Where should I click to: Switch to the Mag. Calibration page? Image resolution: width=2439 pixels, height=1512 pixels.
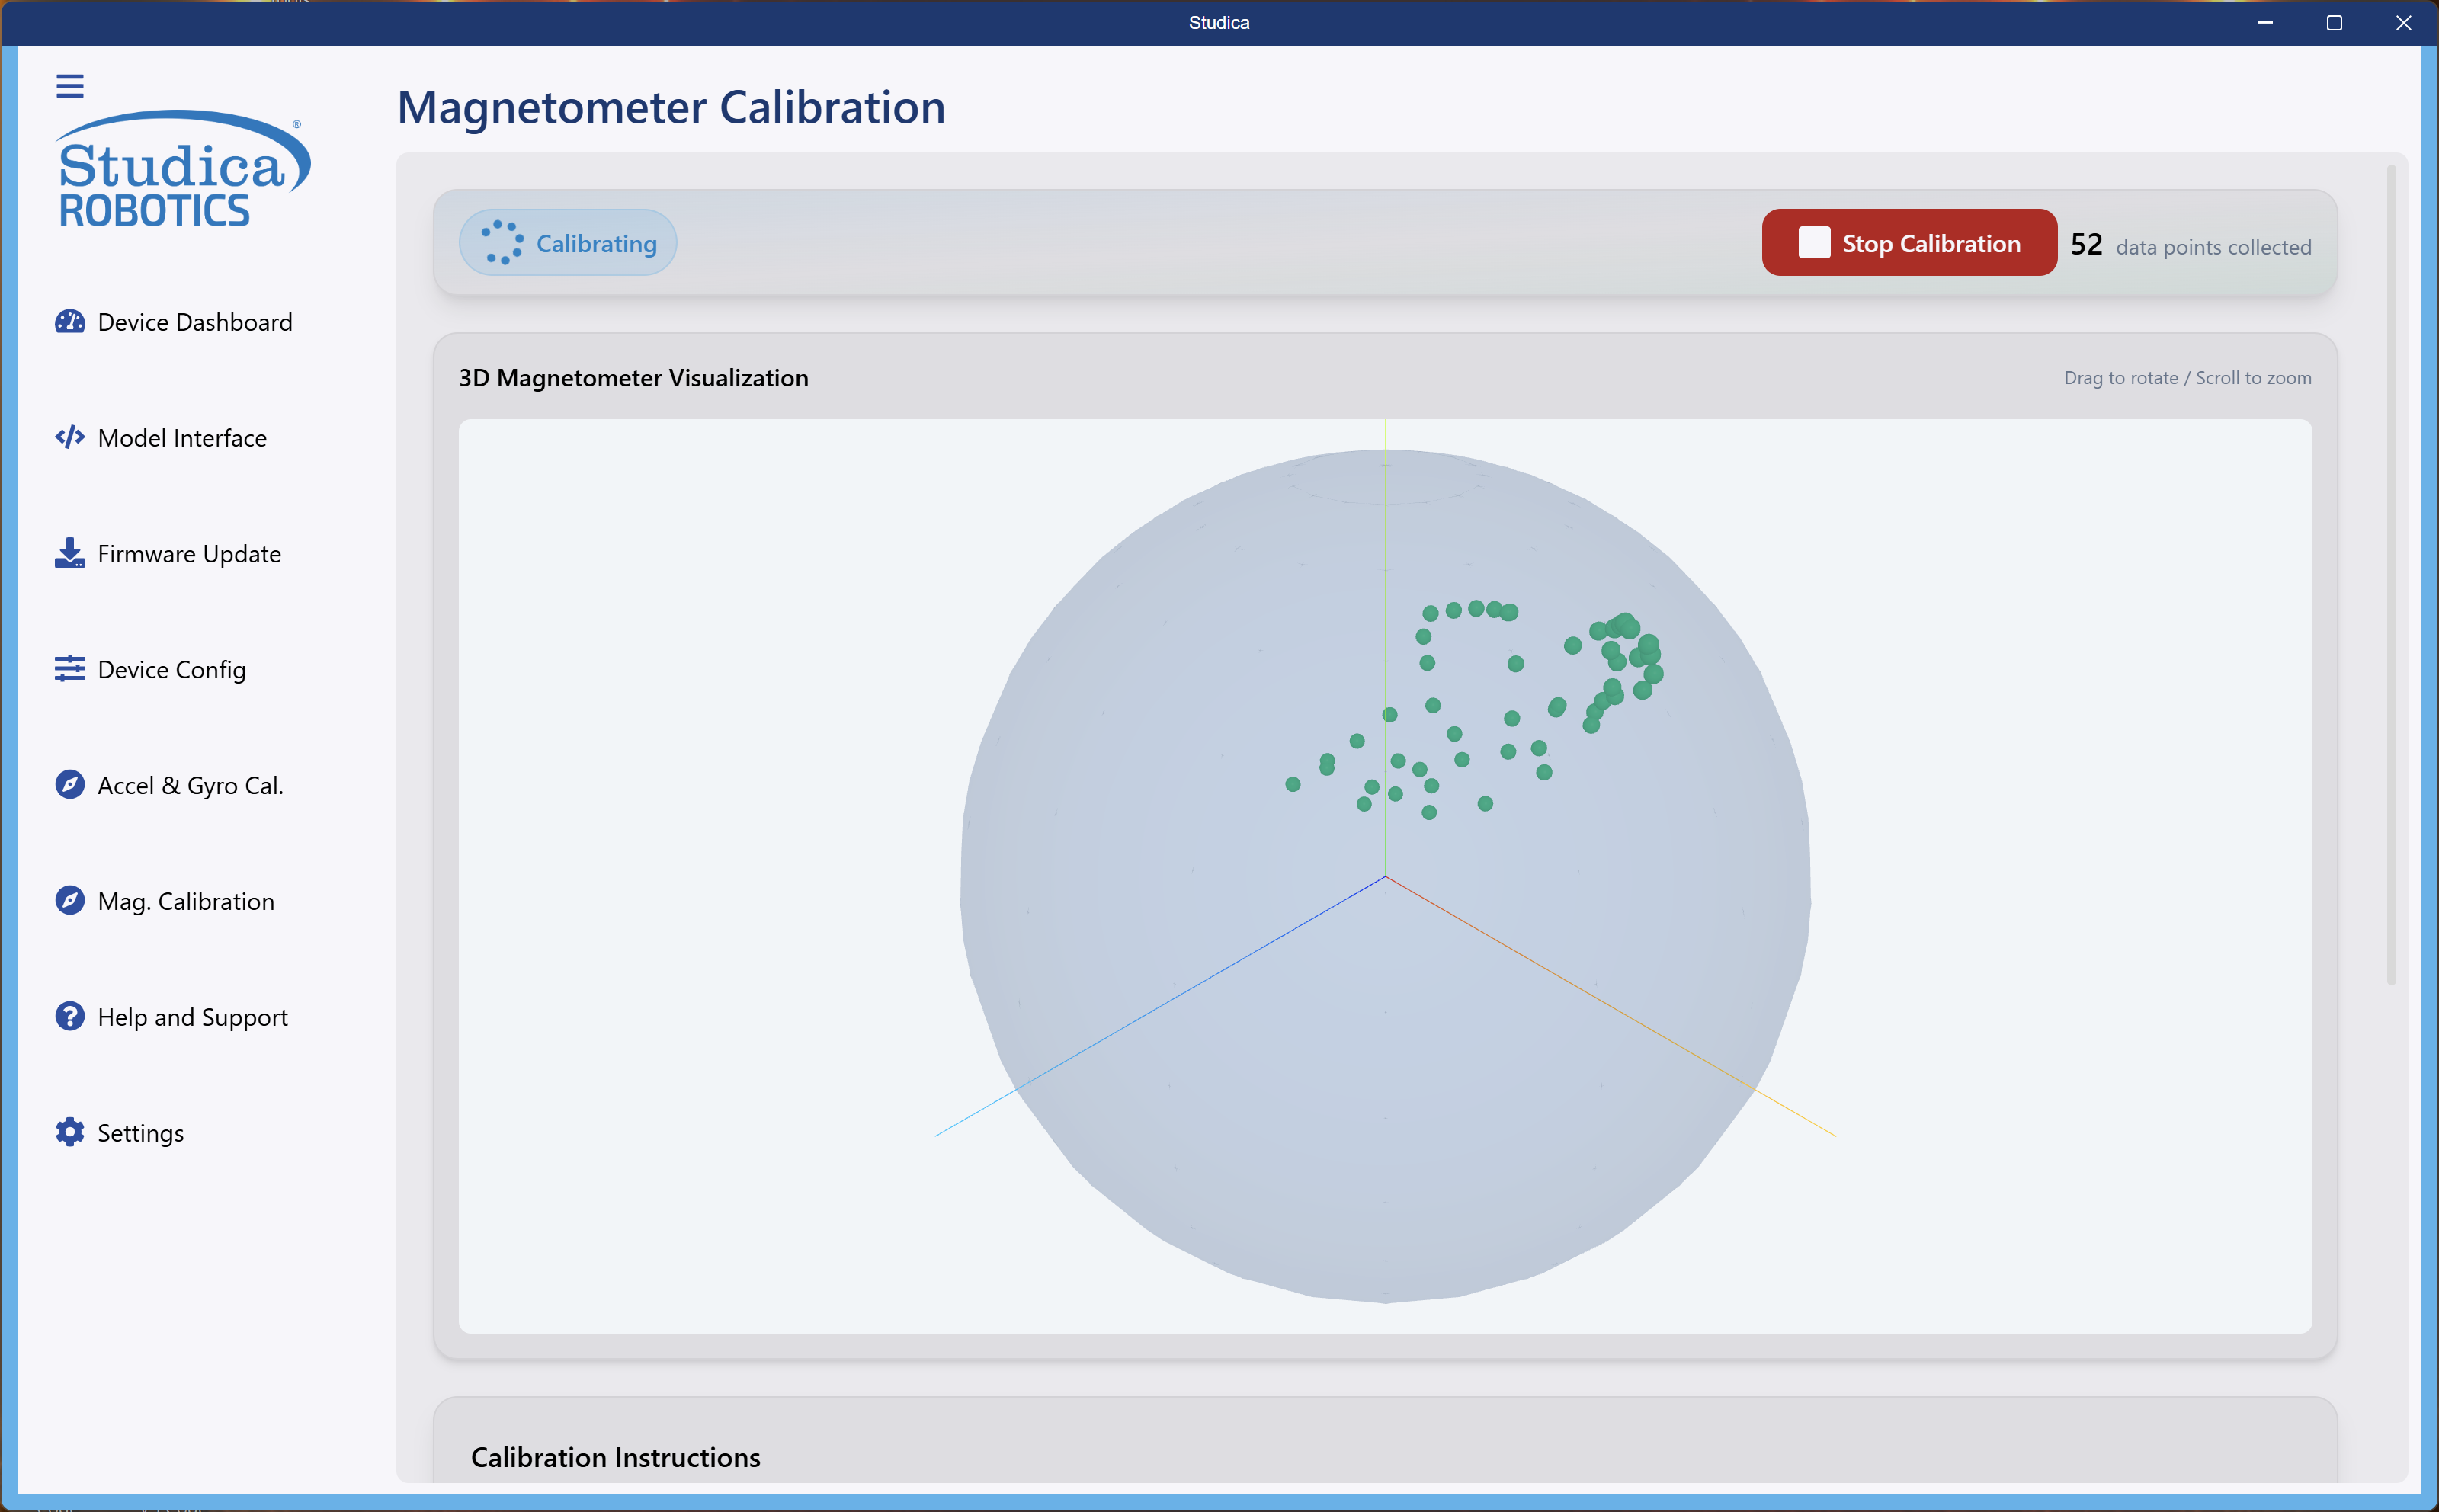pyautogui.click(x=185, y=900)
